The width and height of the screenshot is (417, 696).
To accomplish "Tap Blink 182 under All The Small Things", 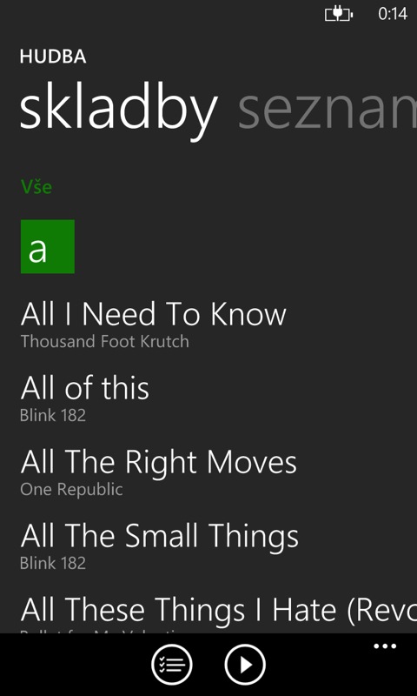I will tap(53, 563).
